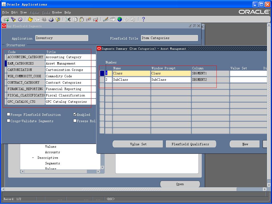This screenshot has width=272, height=204.
Task: Click the Attachments paperclip icon
Action: click(x=126, y=19)
